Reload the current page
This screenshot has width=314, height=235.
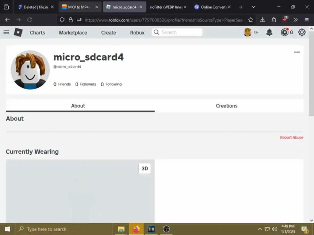pyautogui.click(x=30, y=20)
